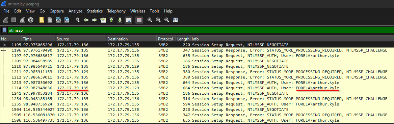394x124 pixels.
Task: Select packet number 1209
Action: tap(197, 61)
